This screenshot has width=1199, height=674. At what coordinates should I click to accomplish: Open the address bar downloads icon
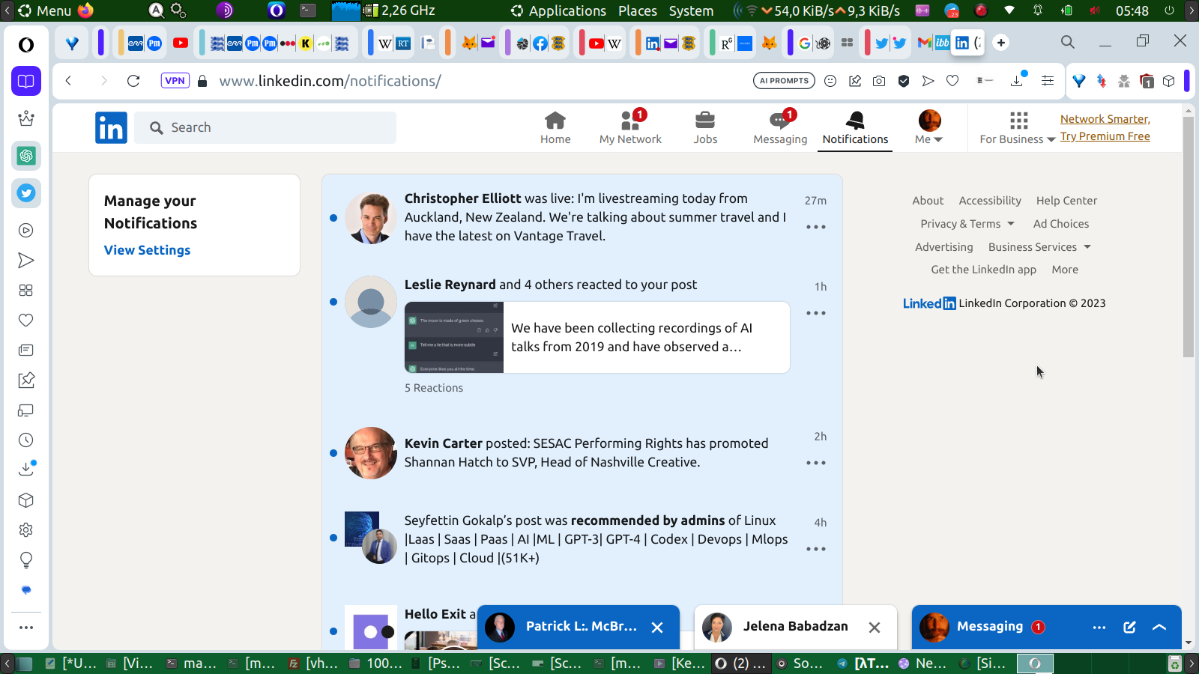point(1018,80)
